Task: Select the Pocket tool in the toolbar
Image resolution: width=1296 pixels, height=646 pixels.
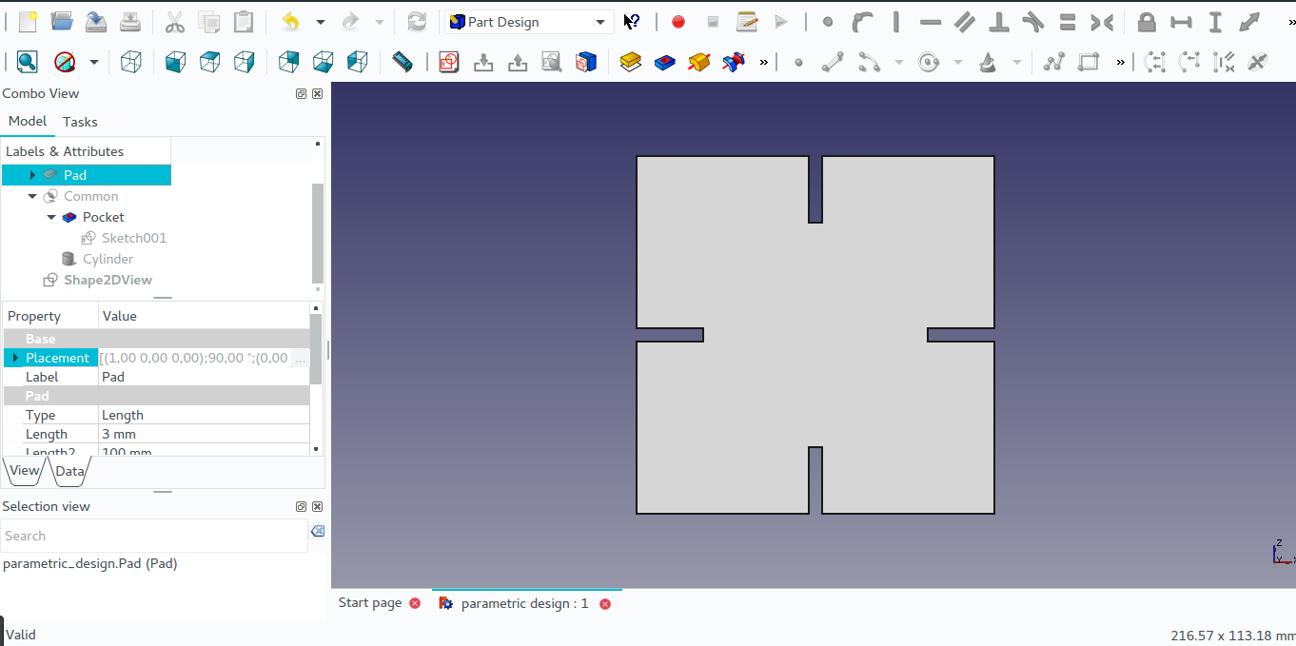Action: [664, 61]
